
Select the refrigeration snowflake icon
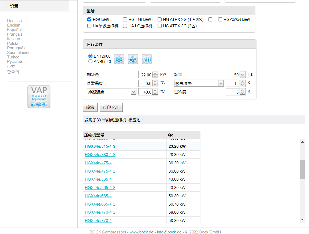coord(119,59)
